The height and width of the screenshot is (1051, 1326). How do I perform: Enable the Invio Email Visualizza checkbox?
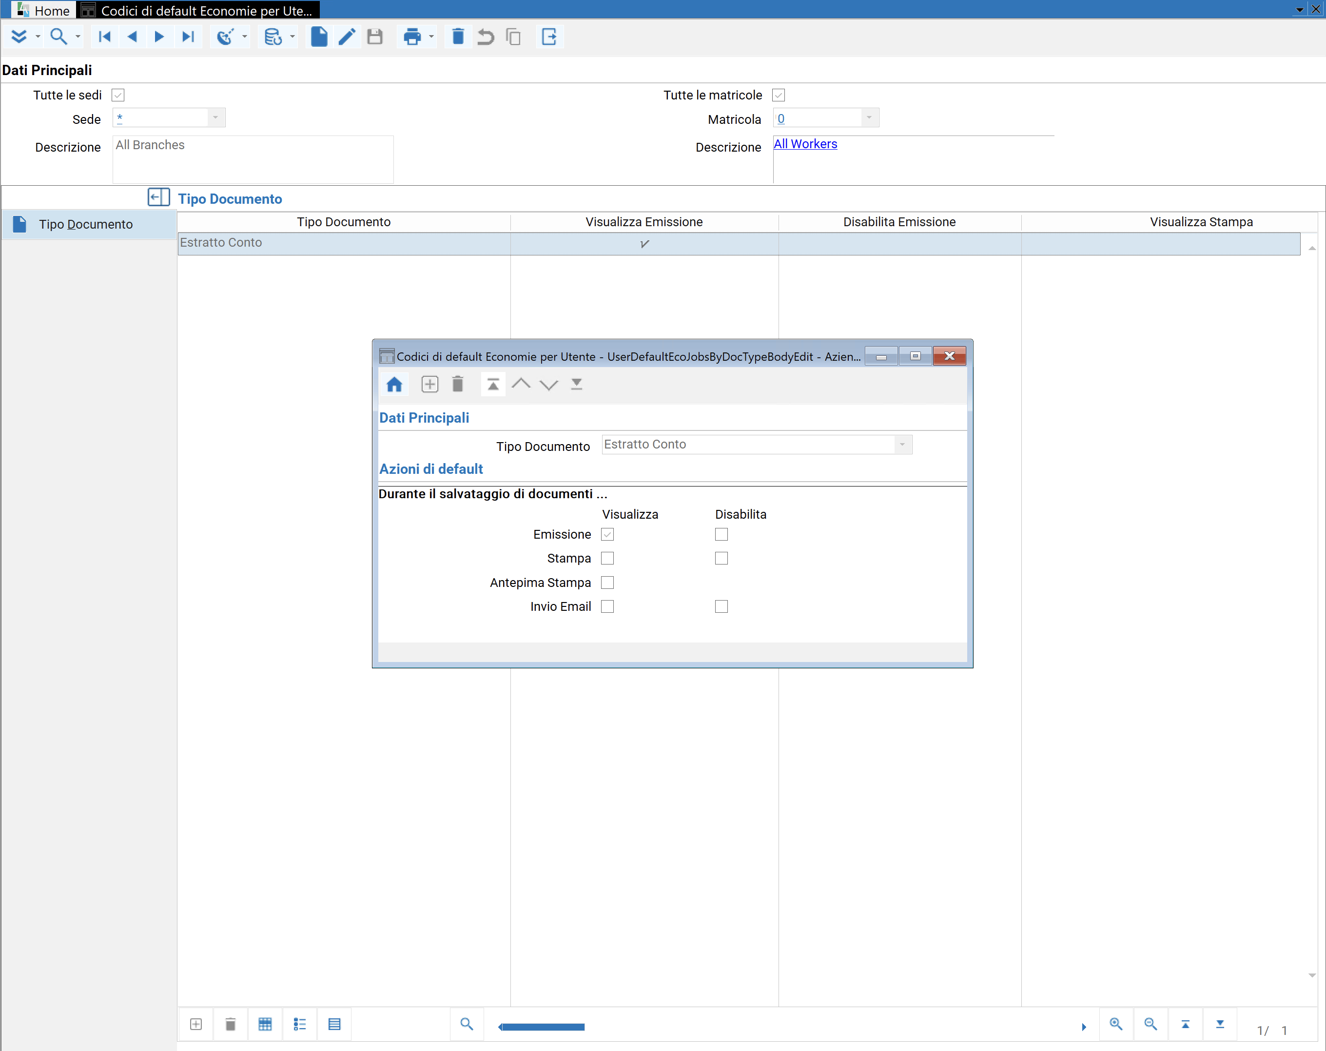607,606
